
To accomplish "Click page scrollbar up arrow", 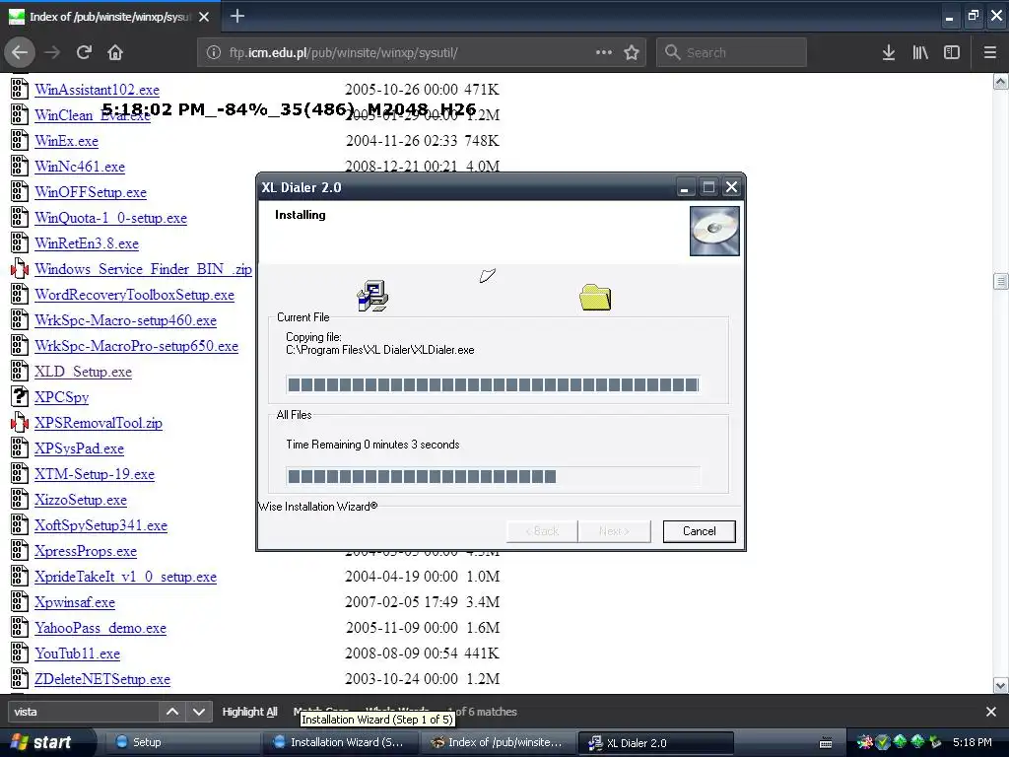I will point(1001,81).
